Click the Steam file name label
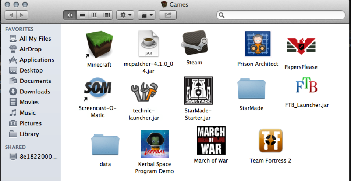 pyautogui.click(x=194, y=63)
